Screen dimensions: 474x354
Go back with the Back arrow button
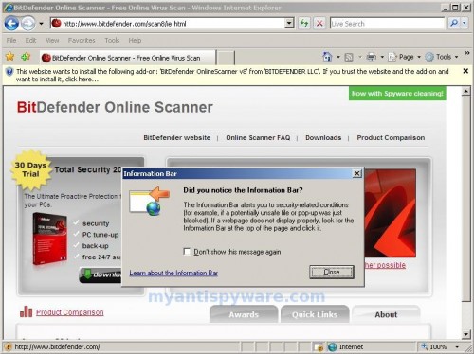coord(11,24)
